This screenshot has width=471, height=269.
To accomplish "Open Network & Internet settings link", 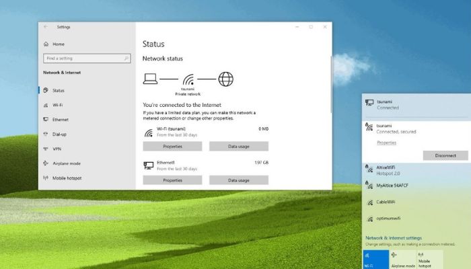I will (394, 238).
